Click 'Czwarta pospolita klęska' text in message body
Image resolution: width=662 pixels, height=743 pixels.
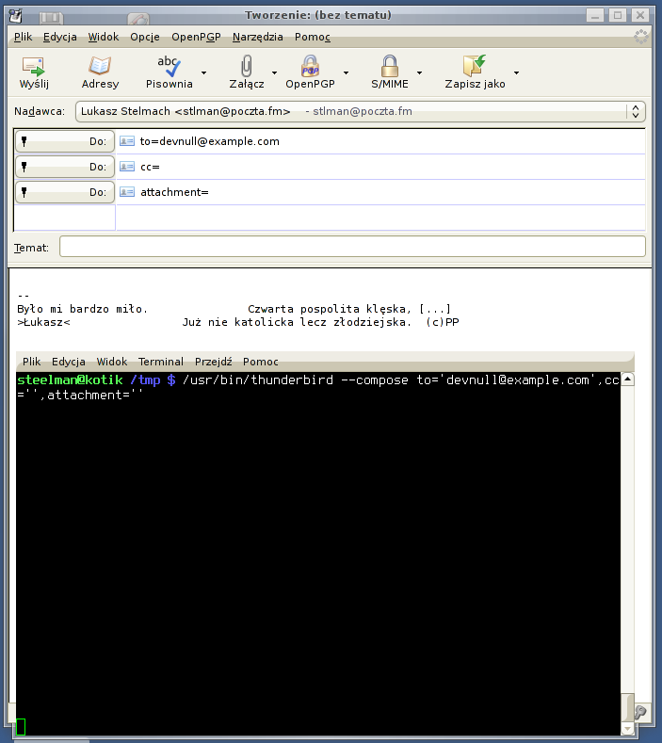click(327, 309)
